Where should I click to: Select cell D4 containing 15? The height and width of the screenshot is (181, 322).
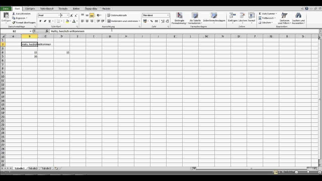[x=62, y=52]
